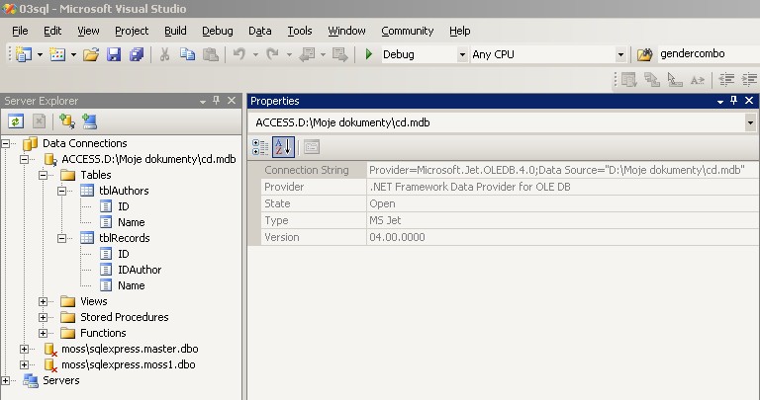Image resolution: width=760 pixels, height=400 pixels.
Task: Switch Properties to Categorized view
Action: (260, 147)
